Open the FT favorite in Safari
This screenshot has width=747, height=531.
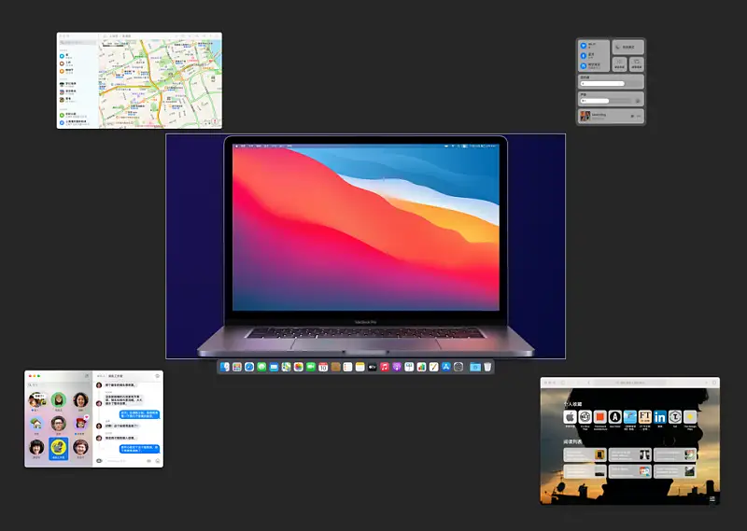(644, 417)
